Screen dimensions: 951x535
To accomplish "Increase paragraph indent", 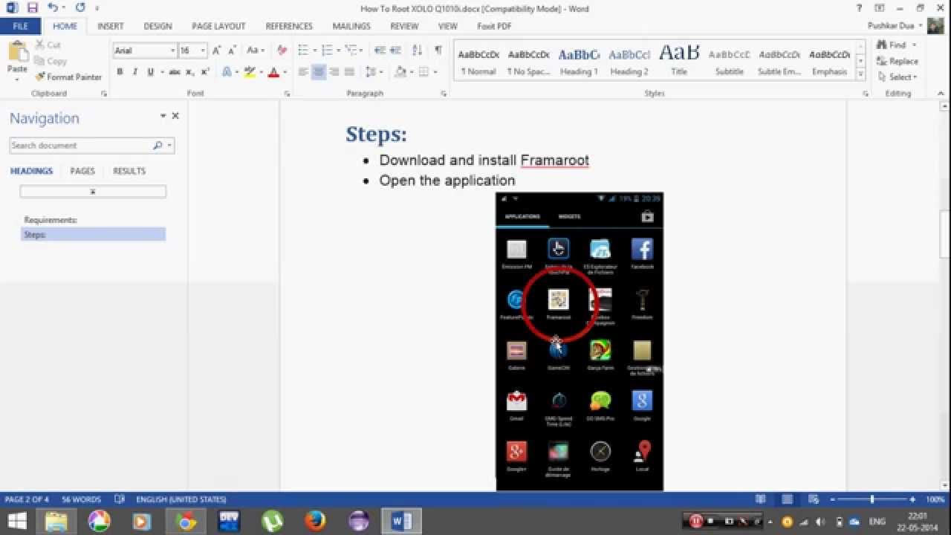I will [396, 51].
